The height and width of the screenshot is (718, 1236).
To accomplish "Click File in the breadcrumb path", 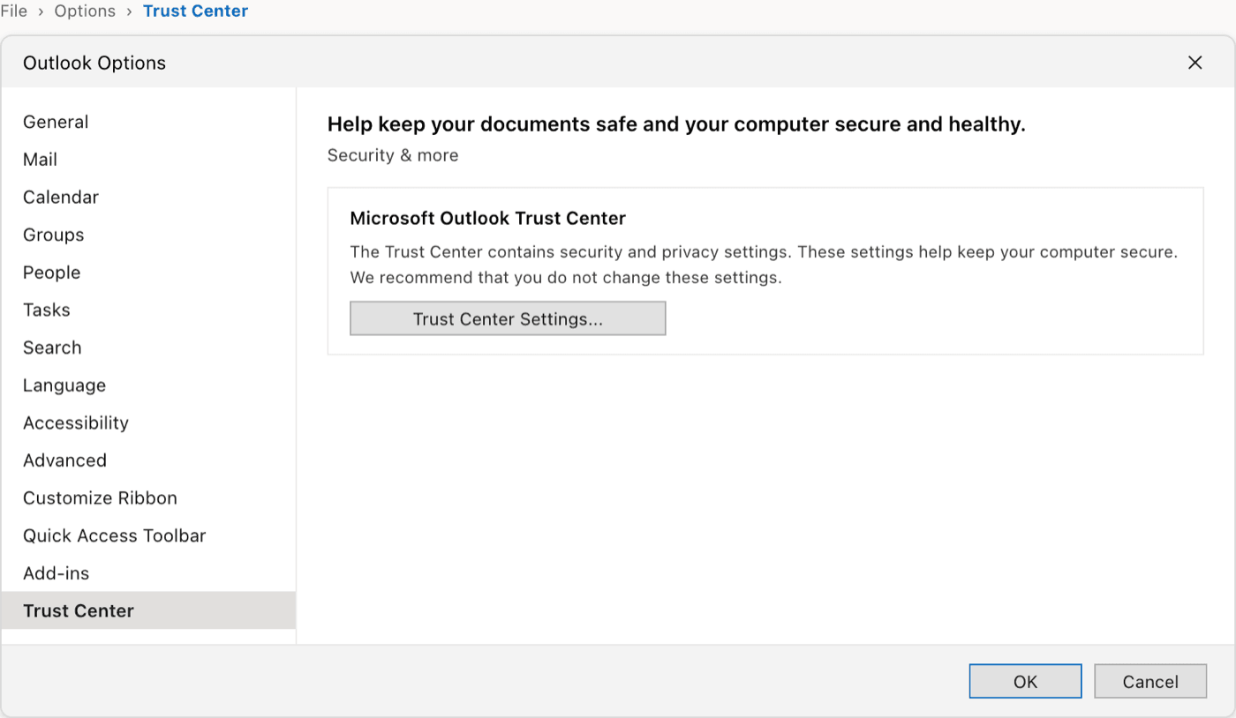I will [14, 11].
